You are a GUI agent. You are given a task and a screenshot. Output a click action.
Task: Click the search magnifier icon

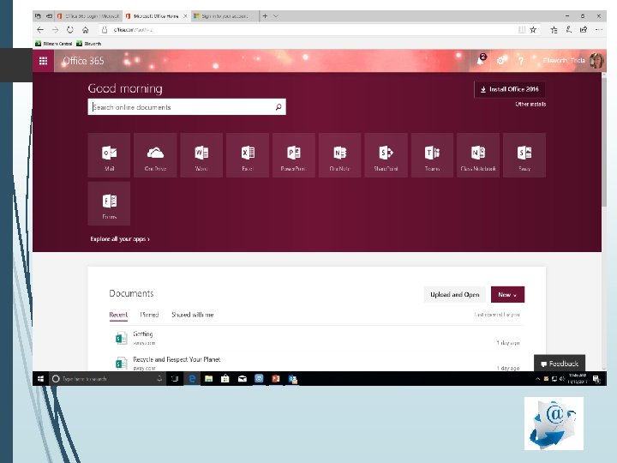coord(279,106)
